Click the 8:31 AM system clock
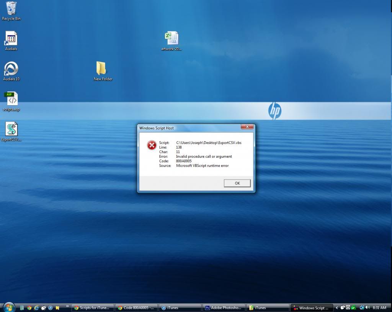Viewport: 392px width, 312px height. tap(379, 307)
